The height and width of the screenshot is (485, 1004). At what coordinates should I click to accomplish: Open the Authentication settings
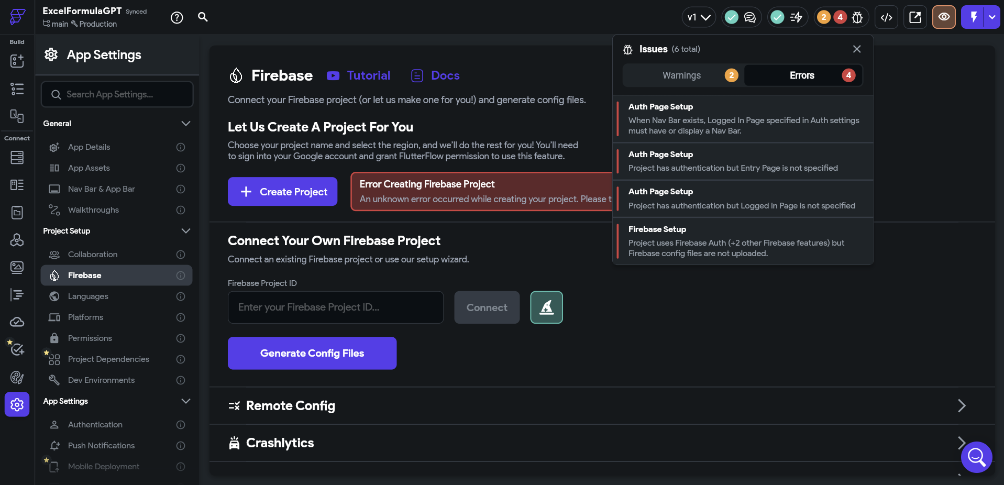point(116,425)
